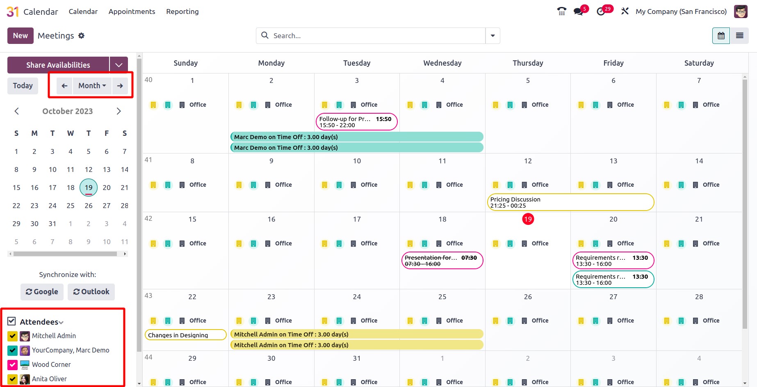The width and height of the screenshot is (757, 387).
Task: Show previous month in mini calendar
Action: click(17, 111)
